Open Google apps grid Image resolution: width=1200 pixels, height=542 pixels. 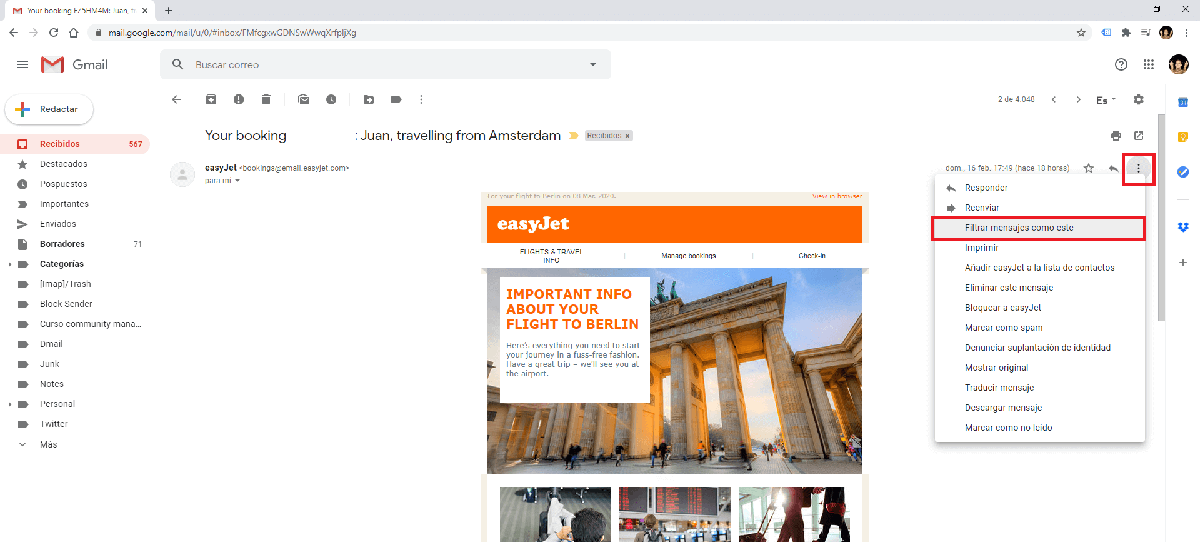pyautogui.click(x=1149, y=64)
